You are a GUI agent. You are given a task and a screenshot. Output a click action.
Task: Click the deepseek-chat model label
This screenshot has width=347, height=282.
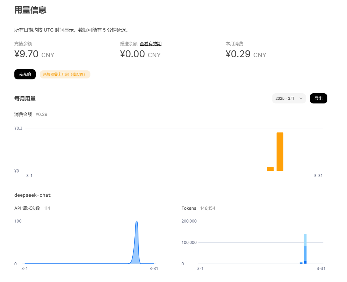pos(32,195)
